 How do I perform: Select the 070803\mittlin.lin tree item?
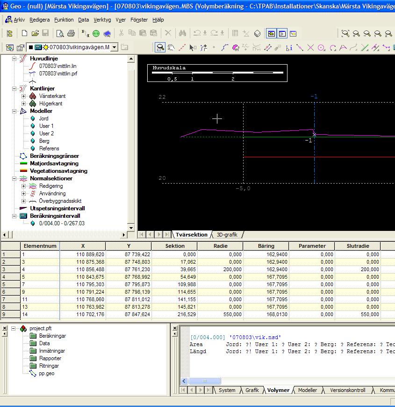(58, 66)
